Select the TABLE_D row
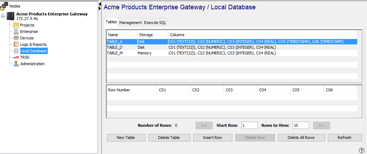The height and width of the screenshot is (154, 367). coord(232,47)
